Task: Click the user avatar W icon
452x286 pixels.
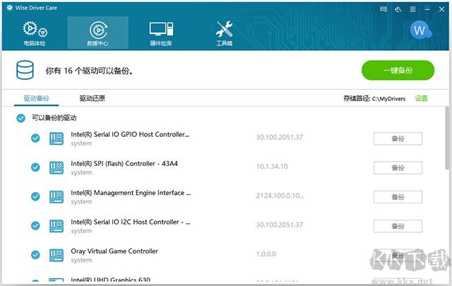Action: point(420,30)
